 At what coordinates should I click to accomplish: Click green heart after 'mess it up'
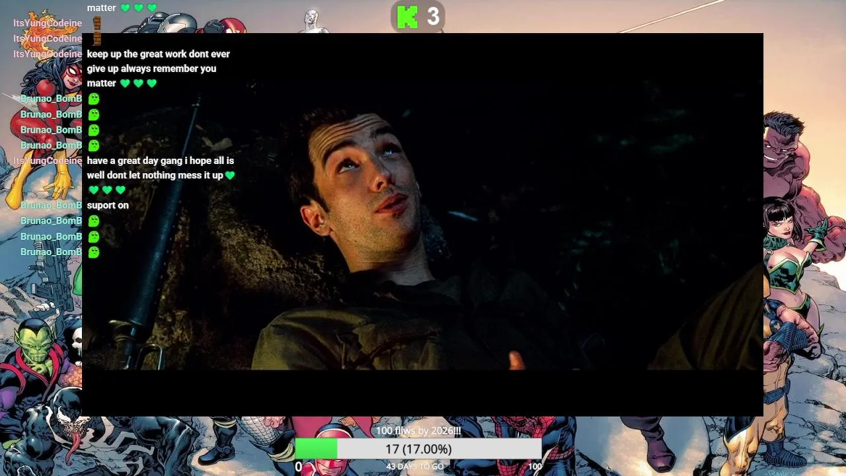[x=230, y=176]
